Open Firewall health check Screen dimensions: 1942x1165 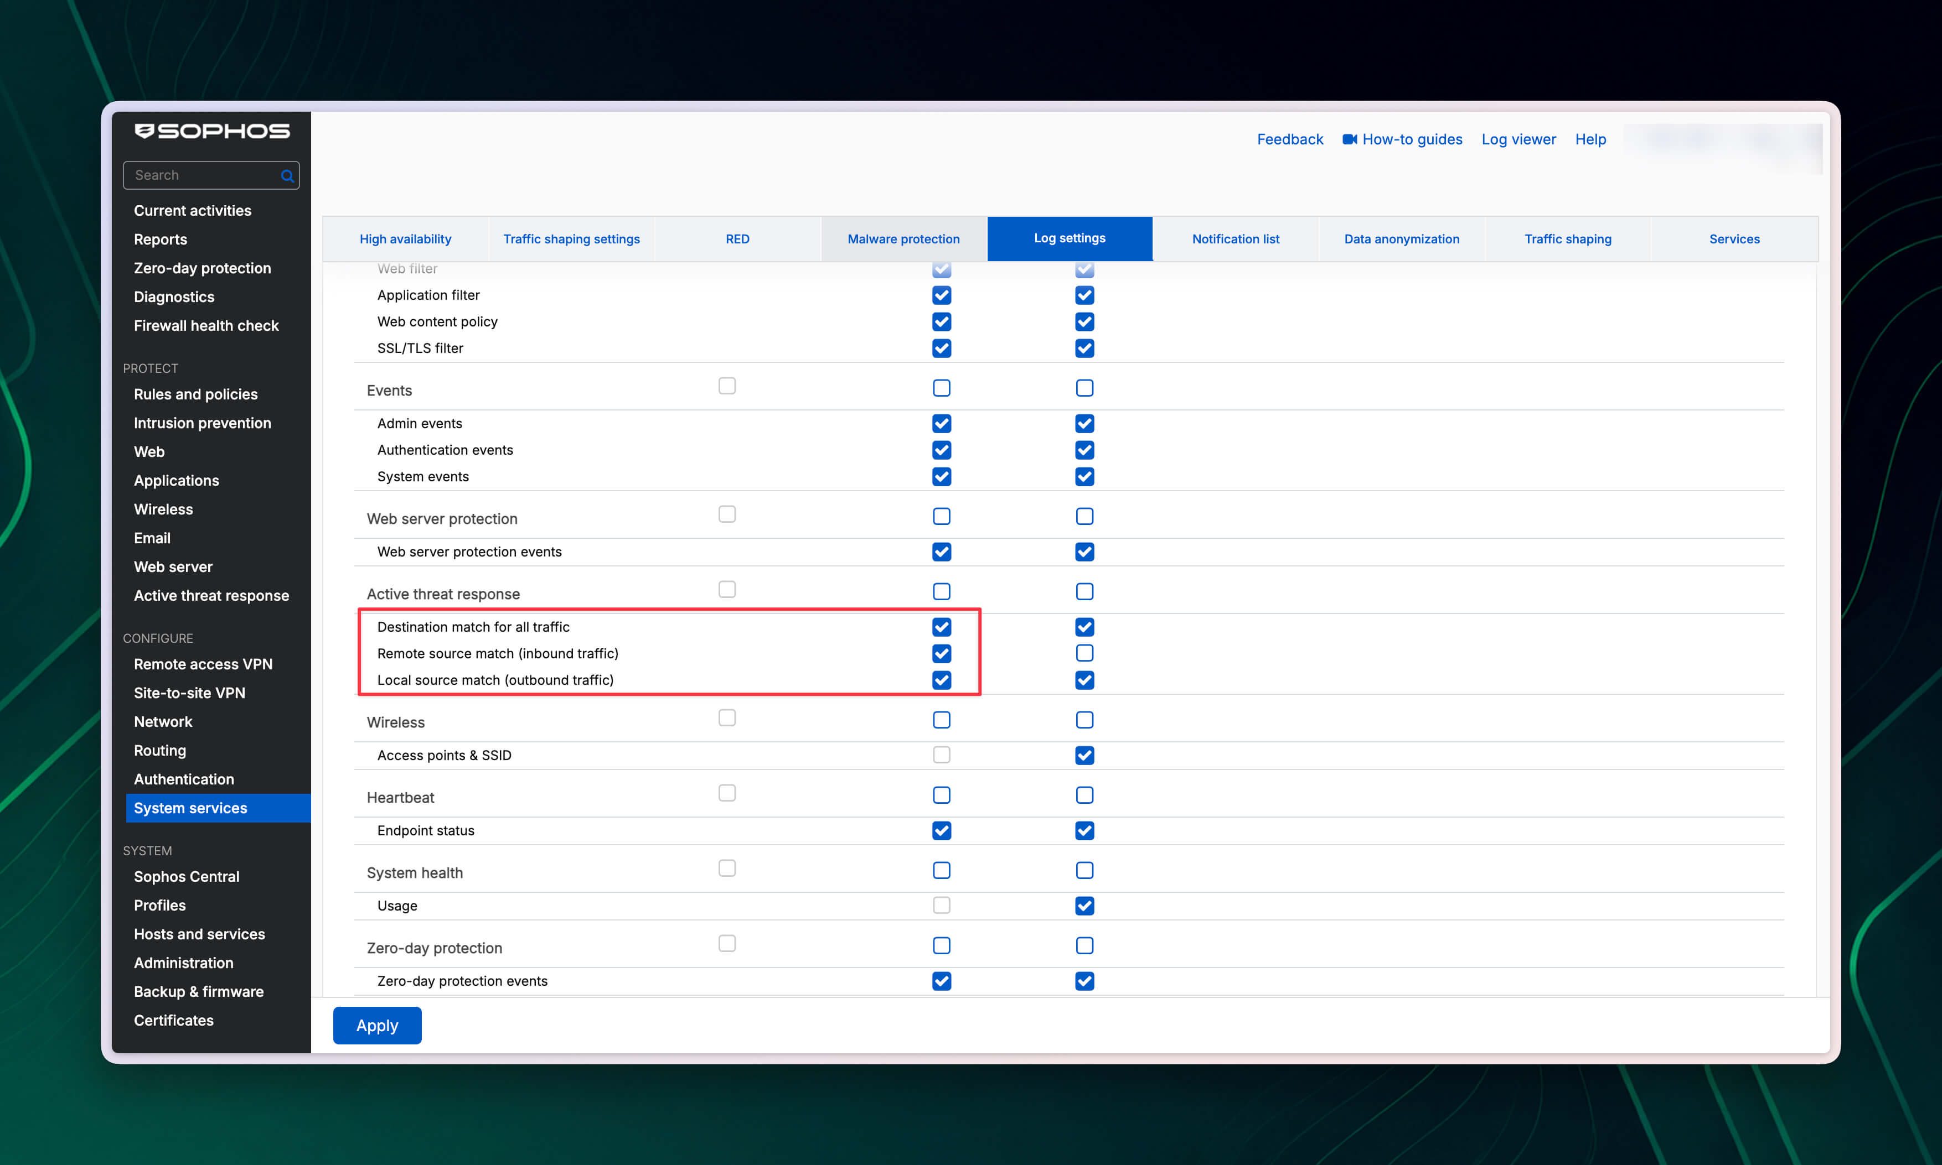(x=206, y=326)
